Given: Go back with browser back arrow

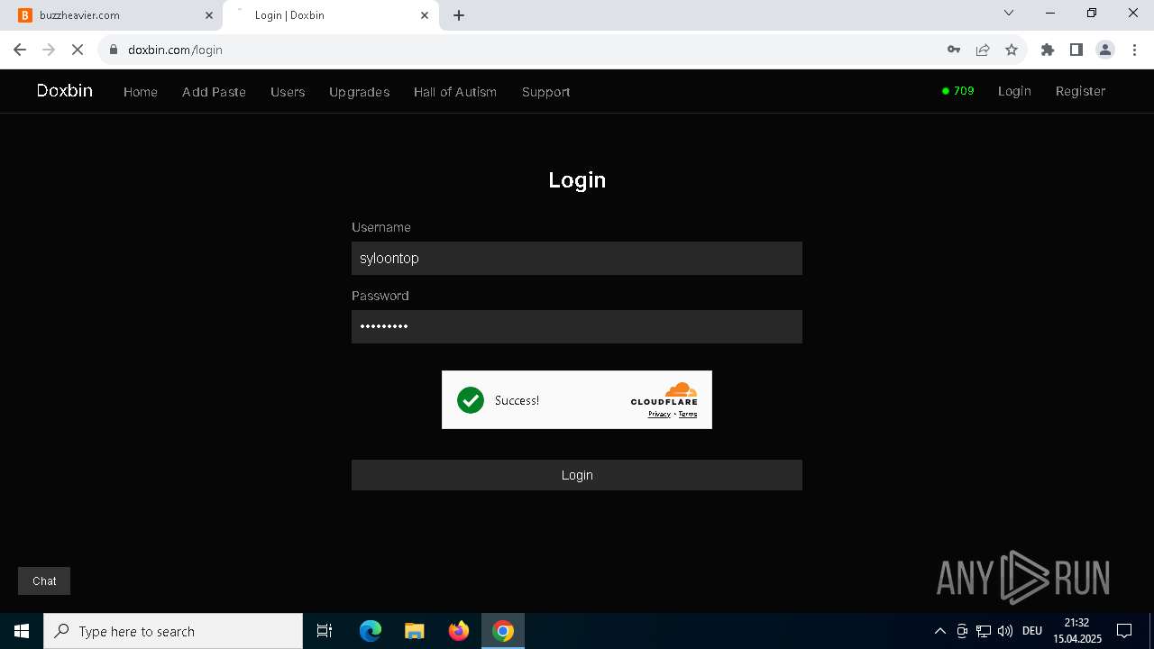Looking at the screenshot, I should tap(20, 50).
